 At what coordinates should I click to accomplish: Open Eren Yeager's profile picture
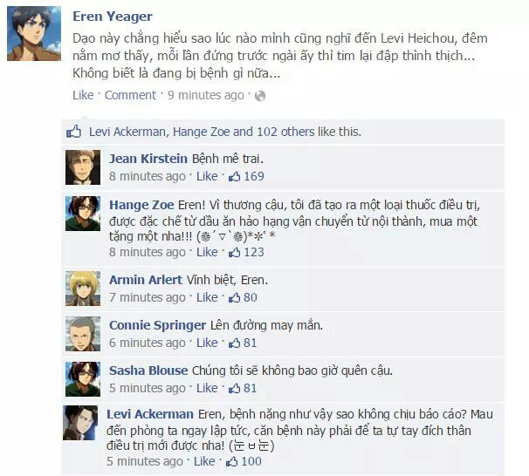pyautogui.click(x=34, y=34)
